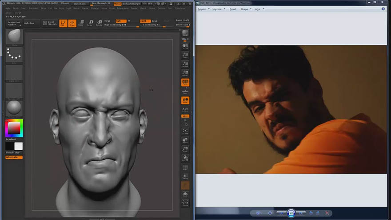Image resolution: width=391 pixels, height=220 pixels.
Task: Open the gray material sphere selector
Action: (14, 108)
